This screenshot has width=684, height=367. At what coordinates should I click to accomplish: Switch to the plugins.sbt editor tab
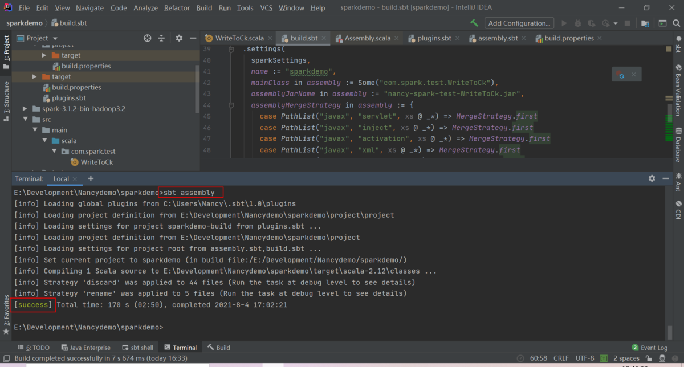(434, 38)
